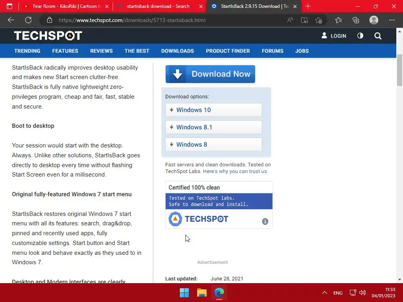Open the Windows Start menu

coord(184,293)
